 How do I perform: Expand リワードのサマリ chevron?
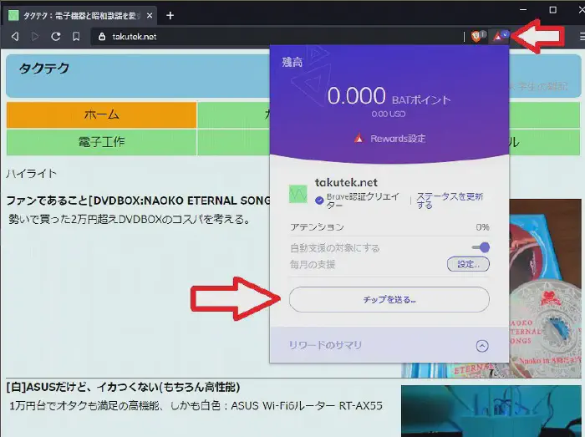[x=482, y=346]
